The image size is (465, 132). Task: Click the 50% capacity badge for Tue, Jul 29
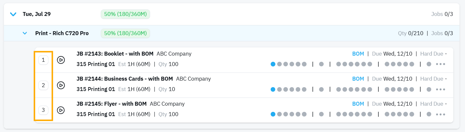[125, 14]
